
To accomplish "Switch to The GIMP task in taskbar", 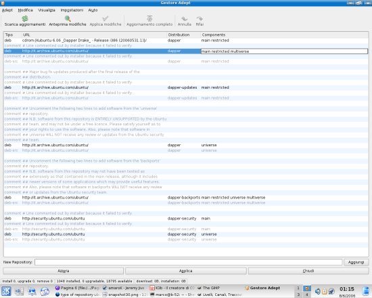I will pyautogui.click(x=220, y=288).
